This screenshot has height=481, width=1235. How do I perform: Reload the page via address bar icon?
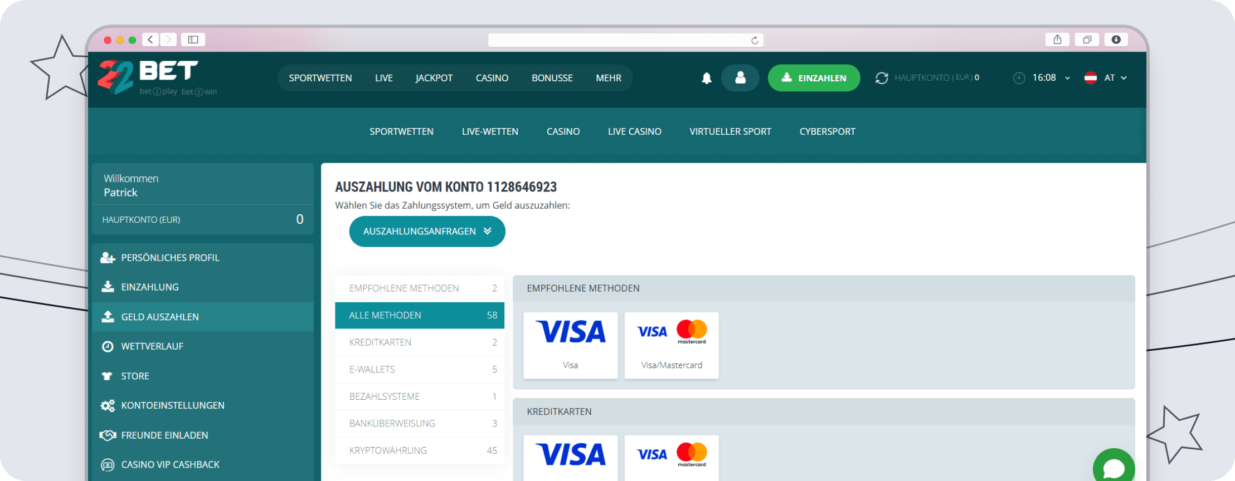point(755,40)
